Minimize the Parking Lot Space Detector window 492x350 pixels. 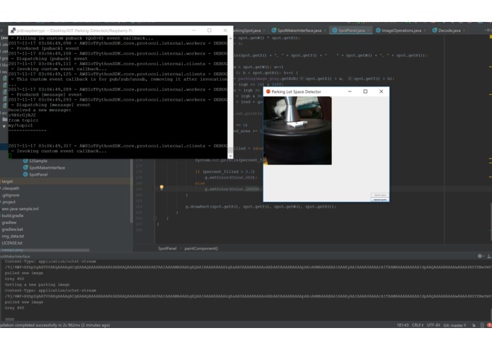point(350,91)
